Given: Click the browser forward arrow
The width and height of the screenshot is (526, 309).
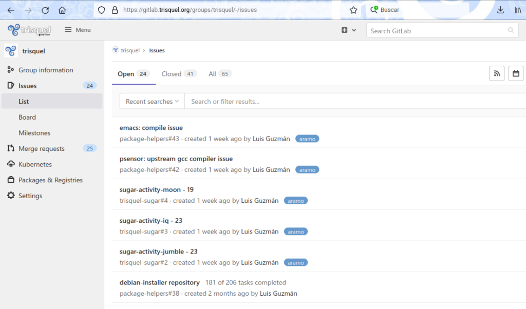Looking at the screenshot, I should [28, 10].
